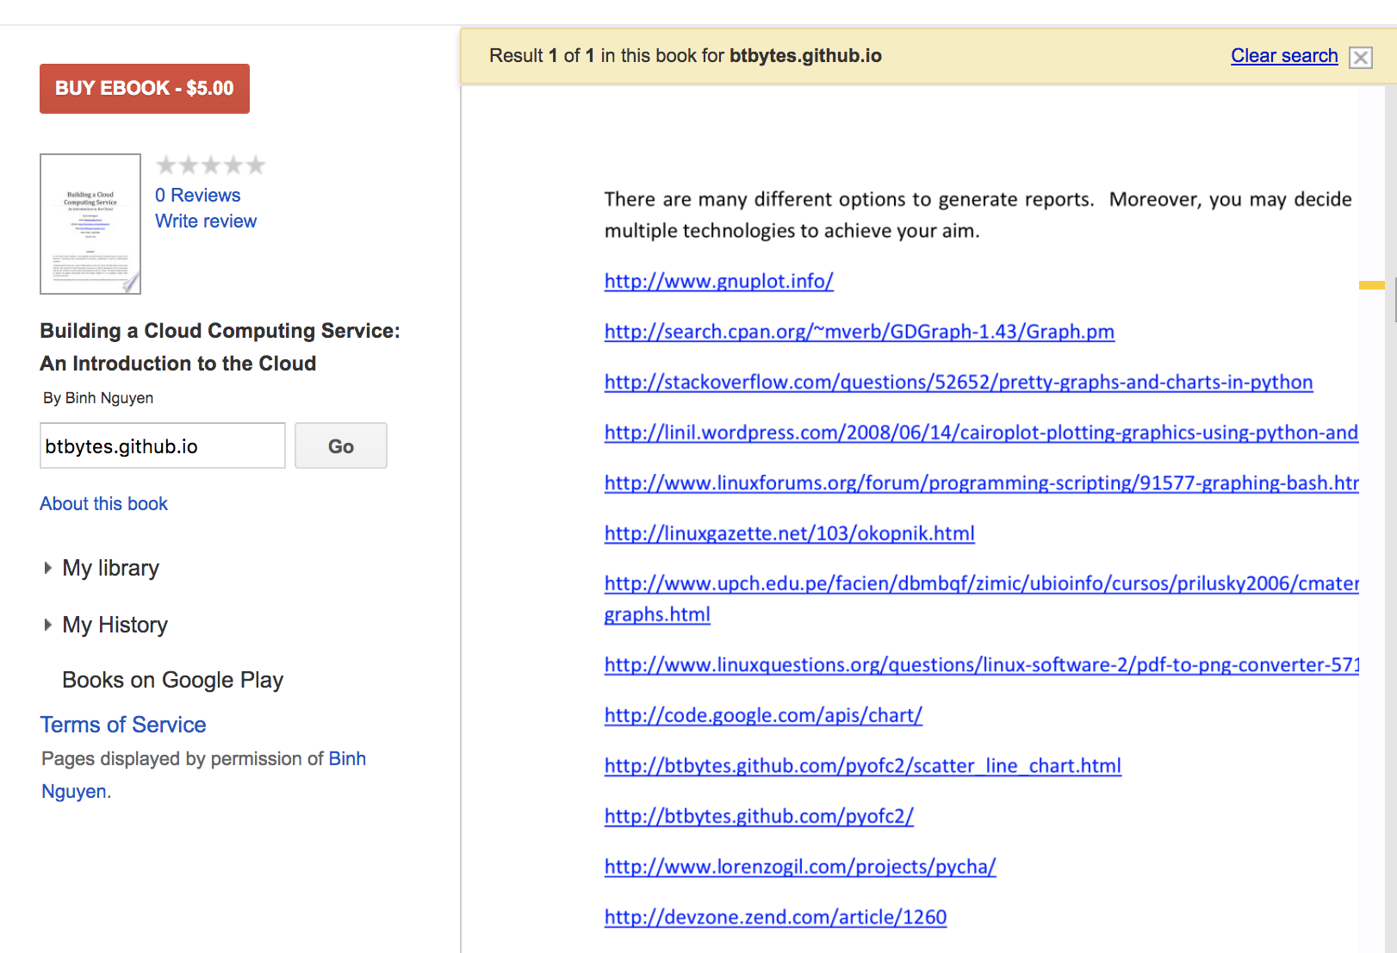Open the 0 Reviews link

[x=197, y=196]
